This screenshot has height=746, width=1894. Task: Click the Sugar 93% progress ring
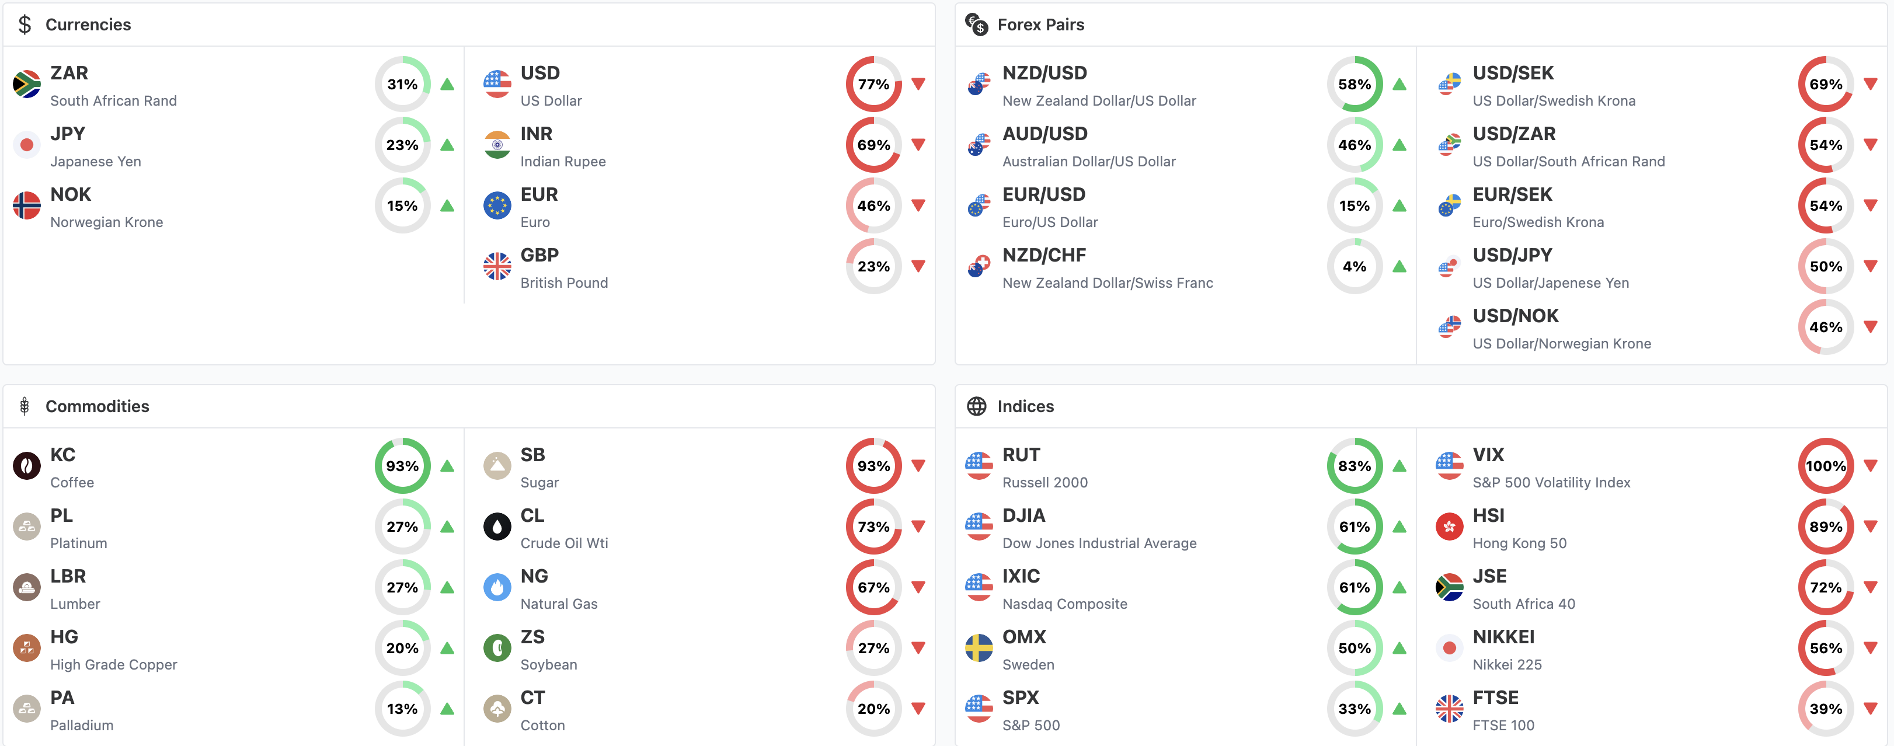[873, 466]
